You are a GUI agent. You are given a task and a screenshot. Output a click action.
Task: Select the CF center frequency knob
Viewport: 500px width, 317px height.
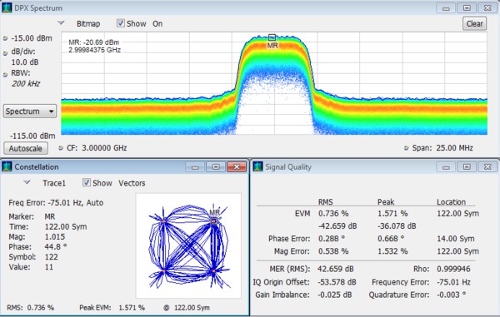[61, 148]
